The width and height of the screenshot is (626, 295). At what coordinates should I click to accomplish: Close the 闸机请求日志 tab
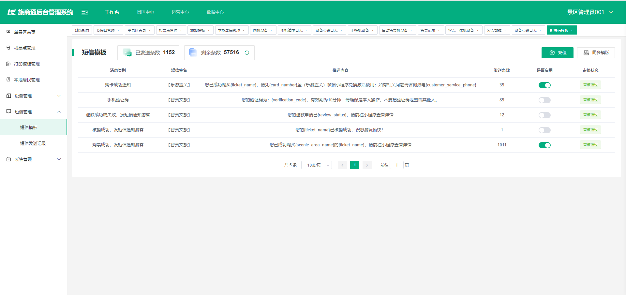coord(306,30)
